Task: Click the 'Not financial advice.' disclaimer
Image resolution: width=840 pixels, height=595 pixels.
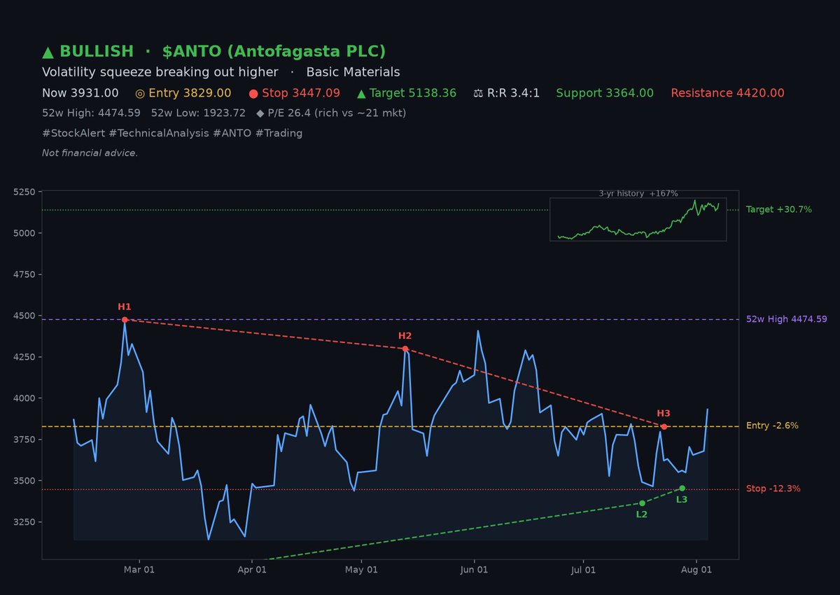Action: point(90,153)
